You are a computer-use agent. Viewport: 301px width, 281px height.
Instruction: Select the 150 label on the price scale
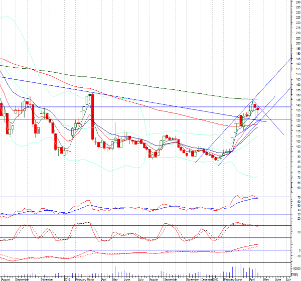(296, 95)
